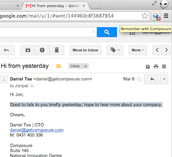This screenshot has width=172, height=157.
Task: Toggle the yellow importance marker
Action: tap(58, 66)
